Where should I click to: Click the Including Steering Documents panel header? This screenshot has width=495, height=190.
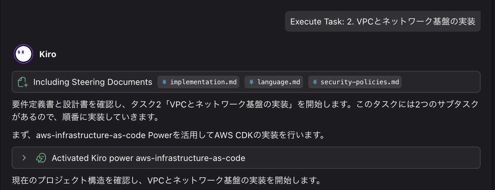[92, 82]
